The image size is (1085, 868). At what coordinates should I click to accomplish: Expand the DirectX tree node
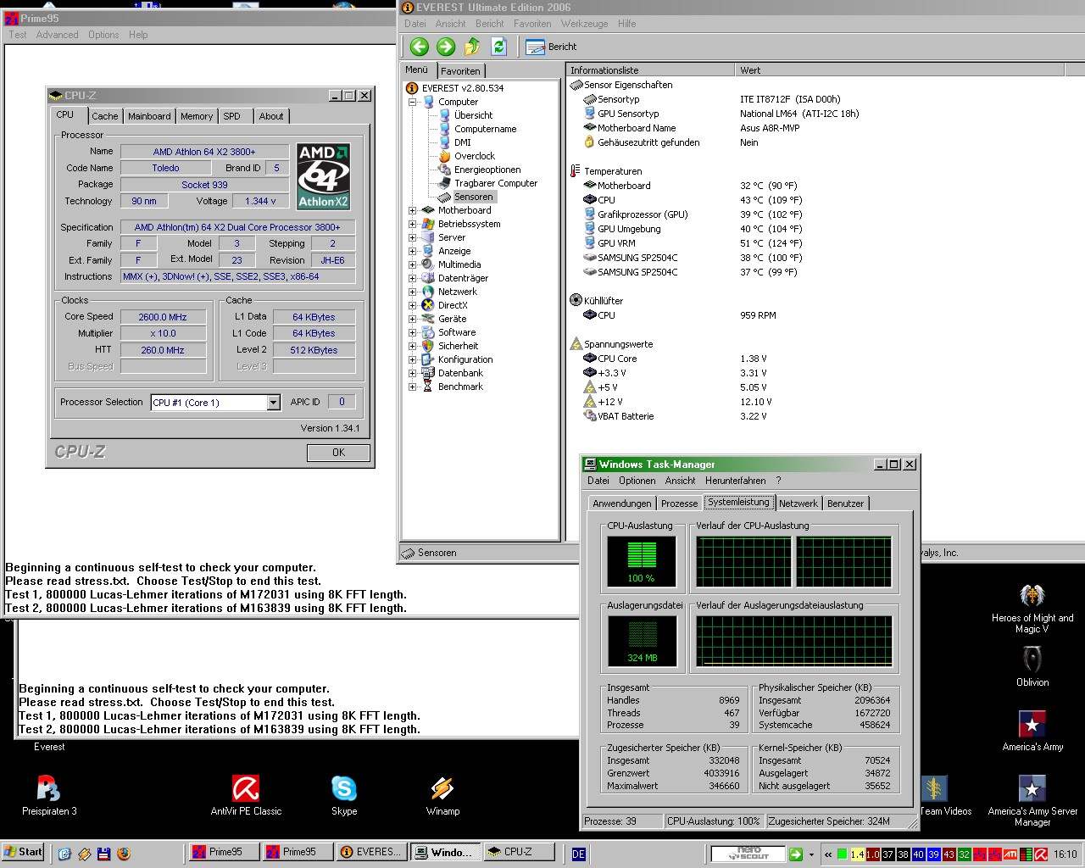point(413,305)
